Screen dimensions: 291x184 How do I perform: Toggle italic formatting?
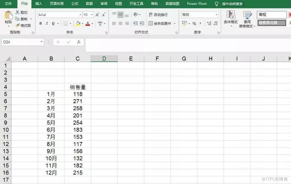(x=47, y=24)
